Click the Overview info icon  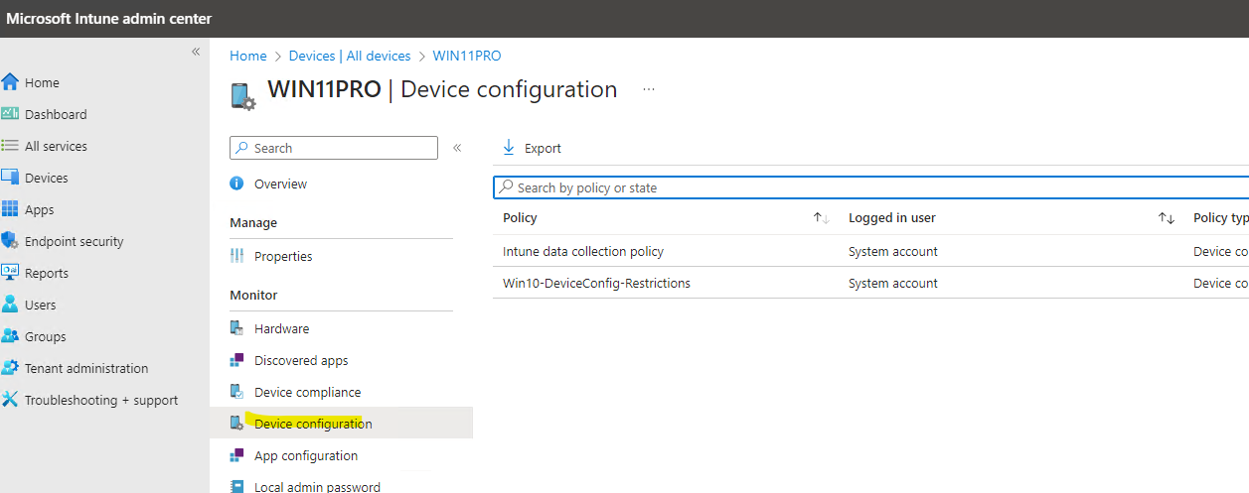click(236, 184)
